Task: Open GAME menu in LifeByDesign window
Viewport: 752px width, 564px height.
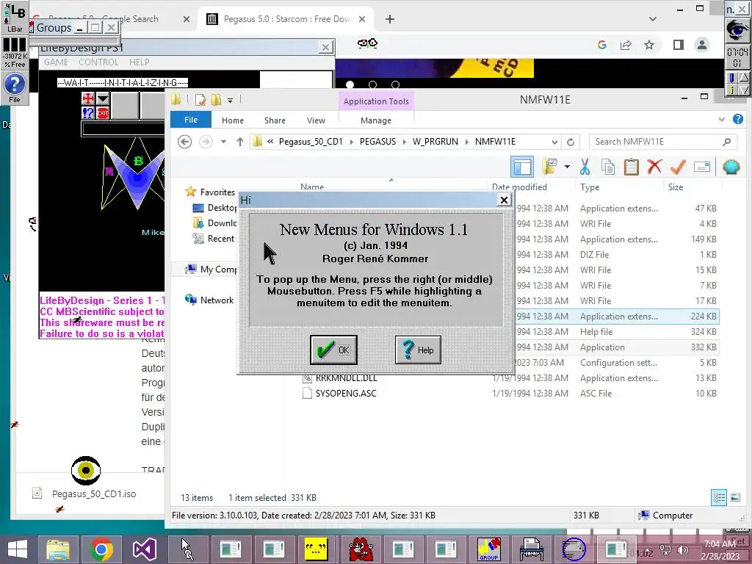Action: click(56, 62)
